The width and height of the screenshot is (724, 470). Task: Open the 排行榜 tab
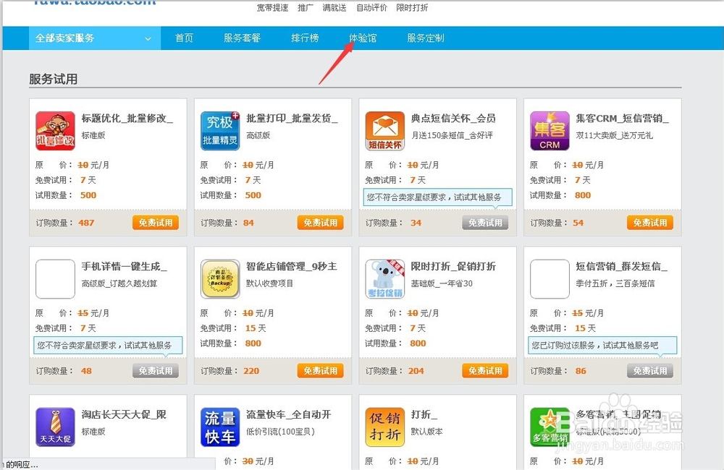pos(305,38)
